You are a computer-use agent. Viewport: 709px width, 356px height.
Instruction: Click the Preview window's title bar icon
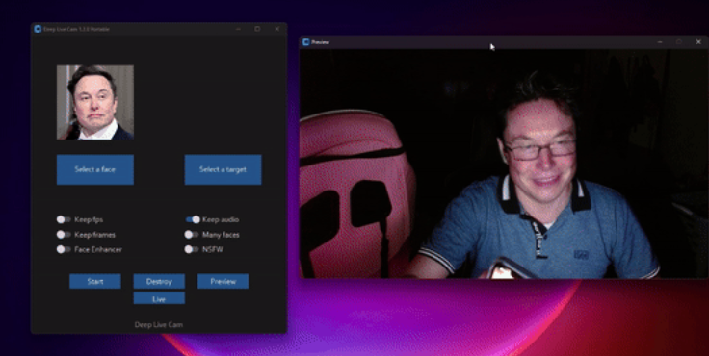point(305,42)
